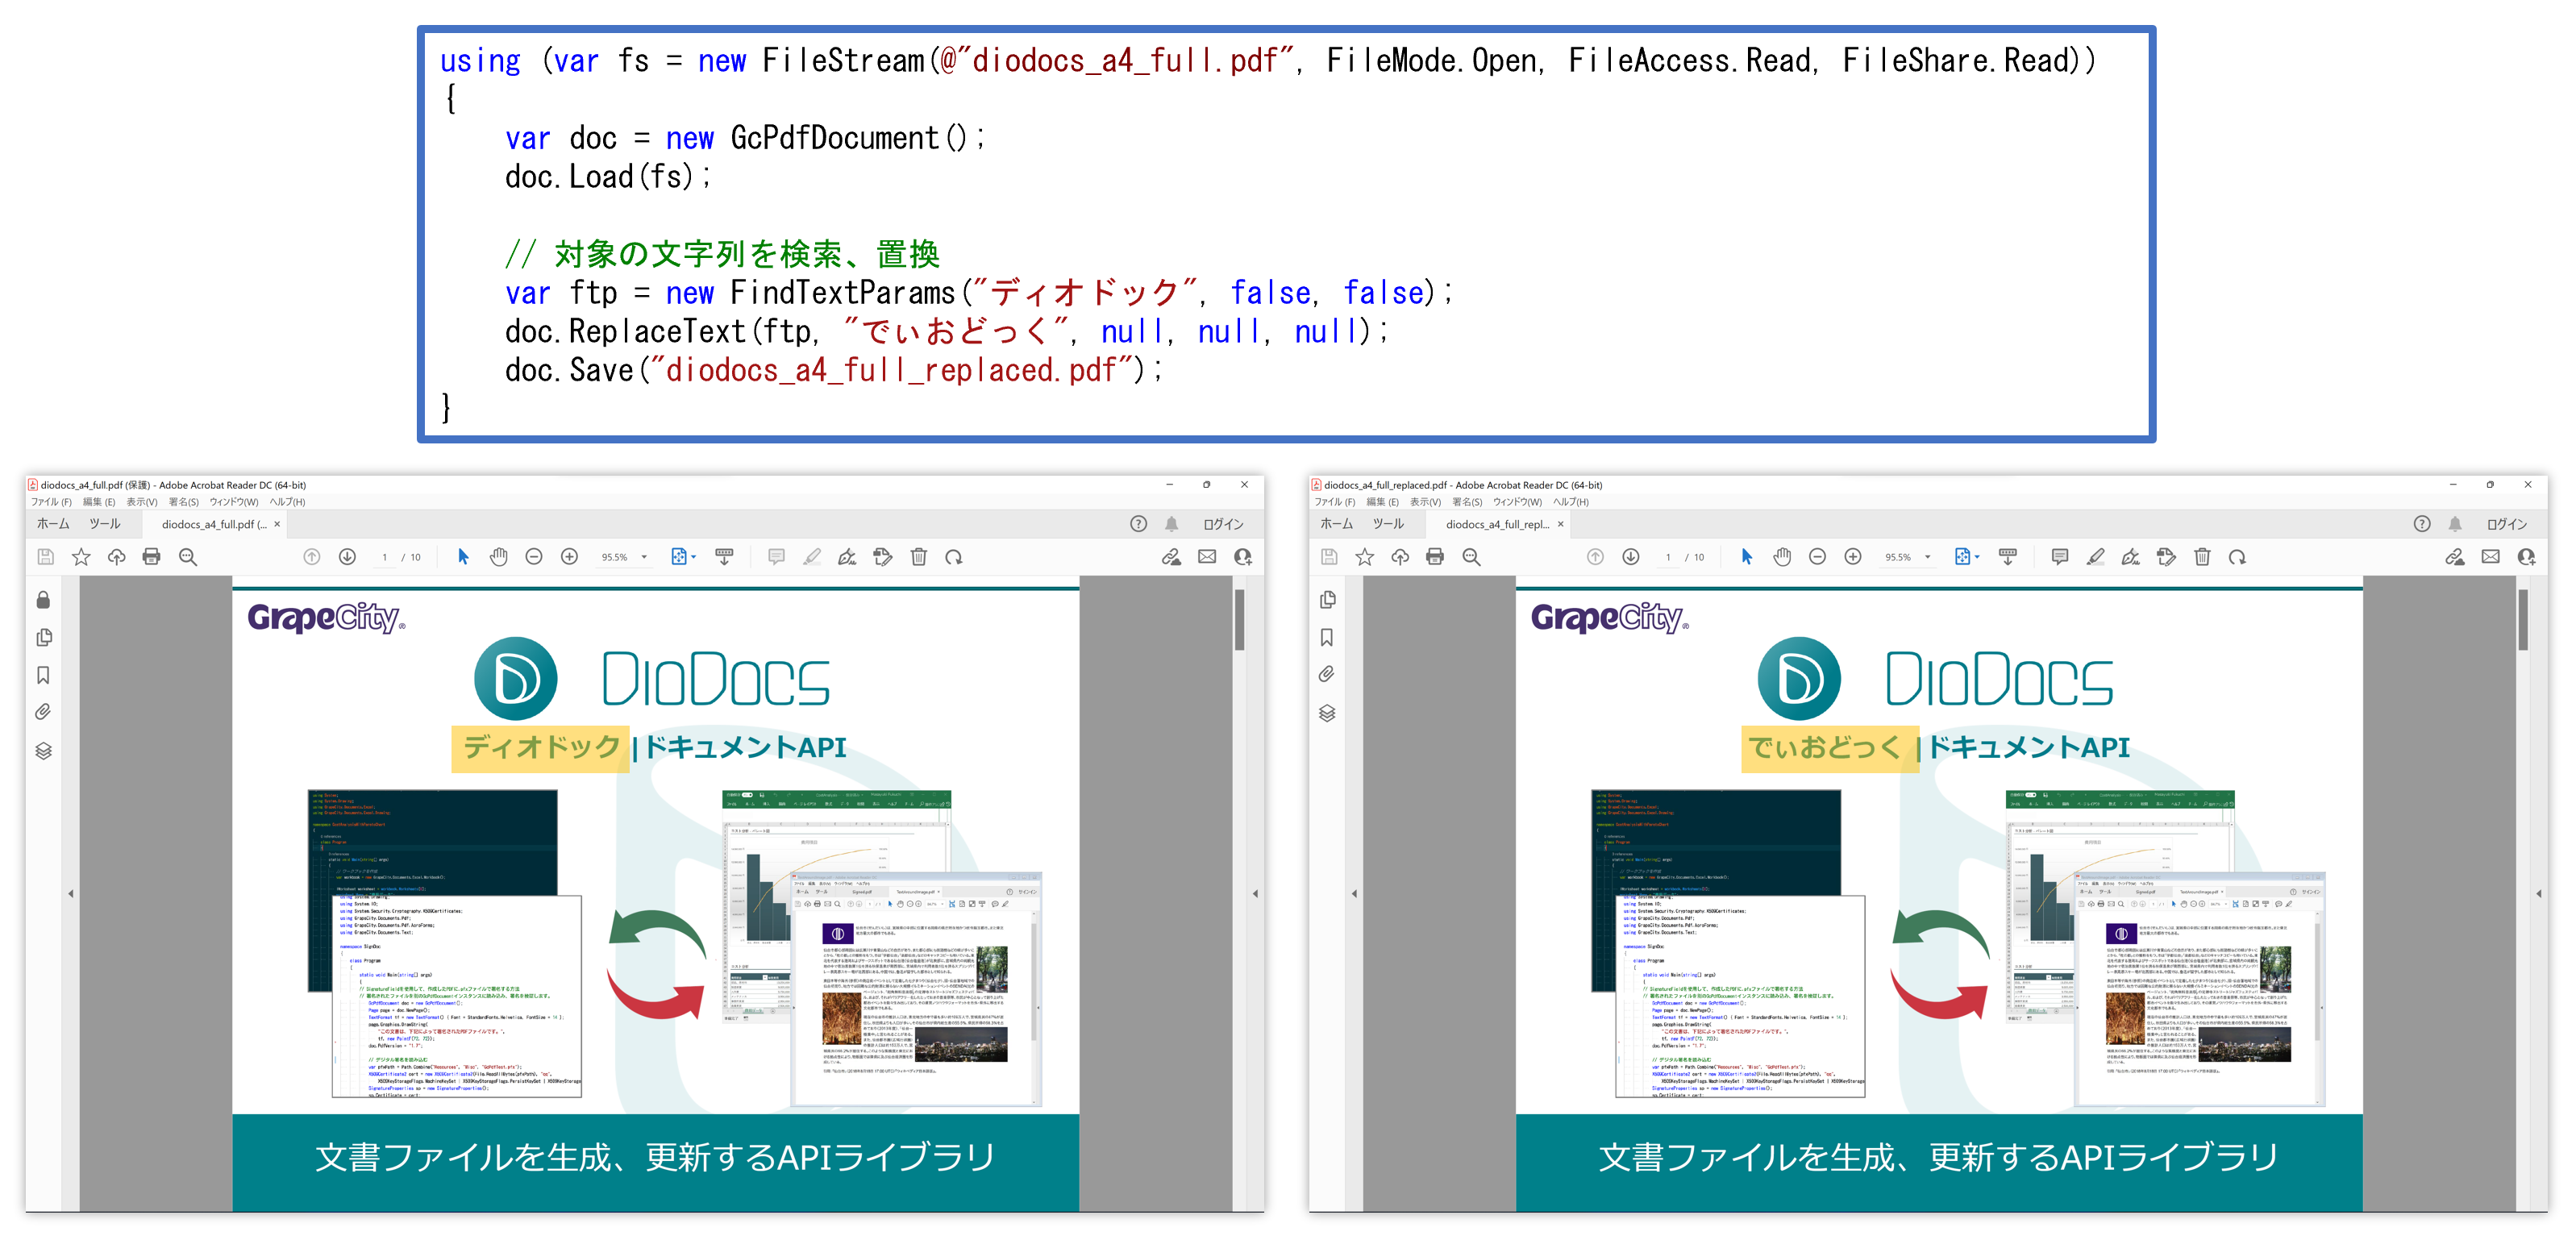Screen dimensions: 2576x1240
Task: Click the star/favorite icon in the left Acrobat window
Action: [81, 557]
